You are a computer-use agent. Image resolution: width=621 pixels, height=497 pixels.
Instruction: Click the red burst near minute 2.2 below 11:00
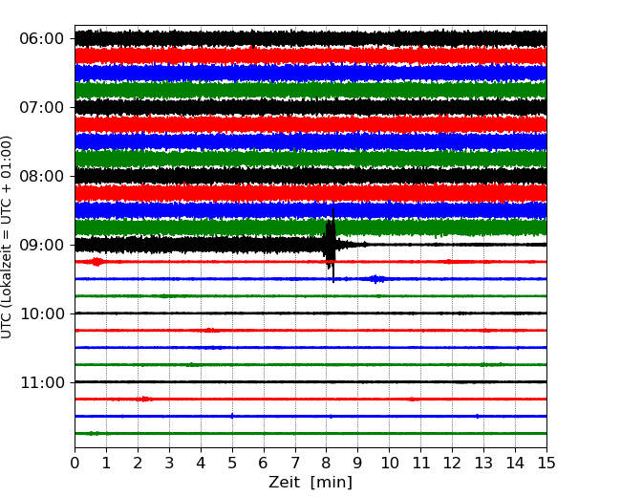click(144, 399)
